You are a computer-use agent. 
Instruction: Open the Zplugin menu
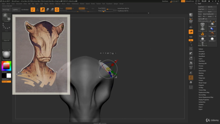[x=116, y=4]
